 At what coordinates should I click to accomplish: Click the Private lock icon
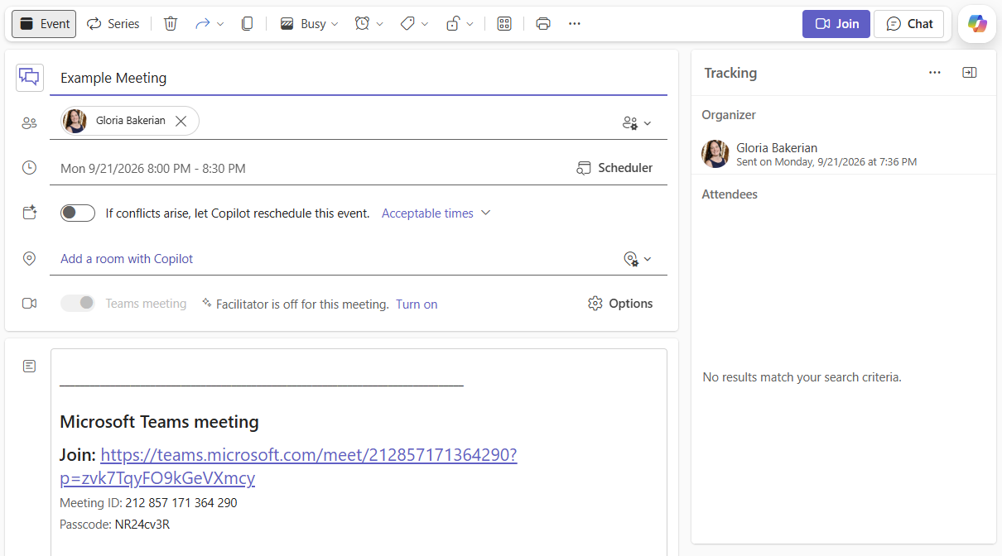click(x=452, y=24)
